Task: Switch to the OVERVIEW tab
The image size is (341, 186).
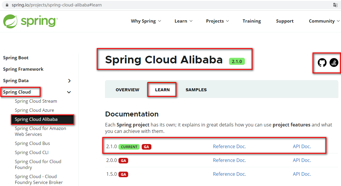Action: coord(128,90)
